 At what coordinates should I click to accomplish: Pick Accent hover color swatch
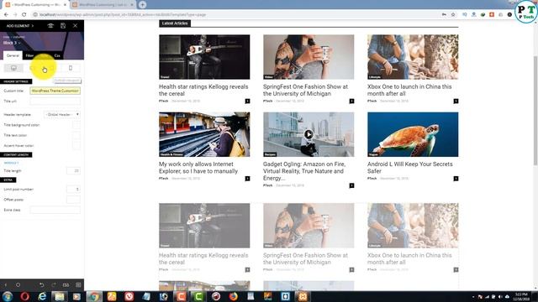76,145
